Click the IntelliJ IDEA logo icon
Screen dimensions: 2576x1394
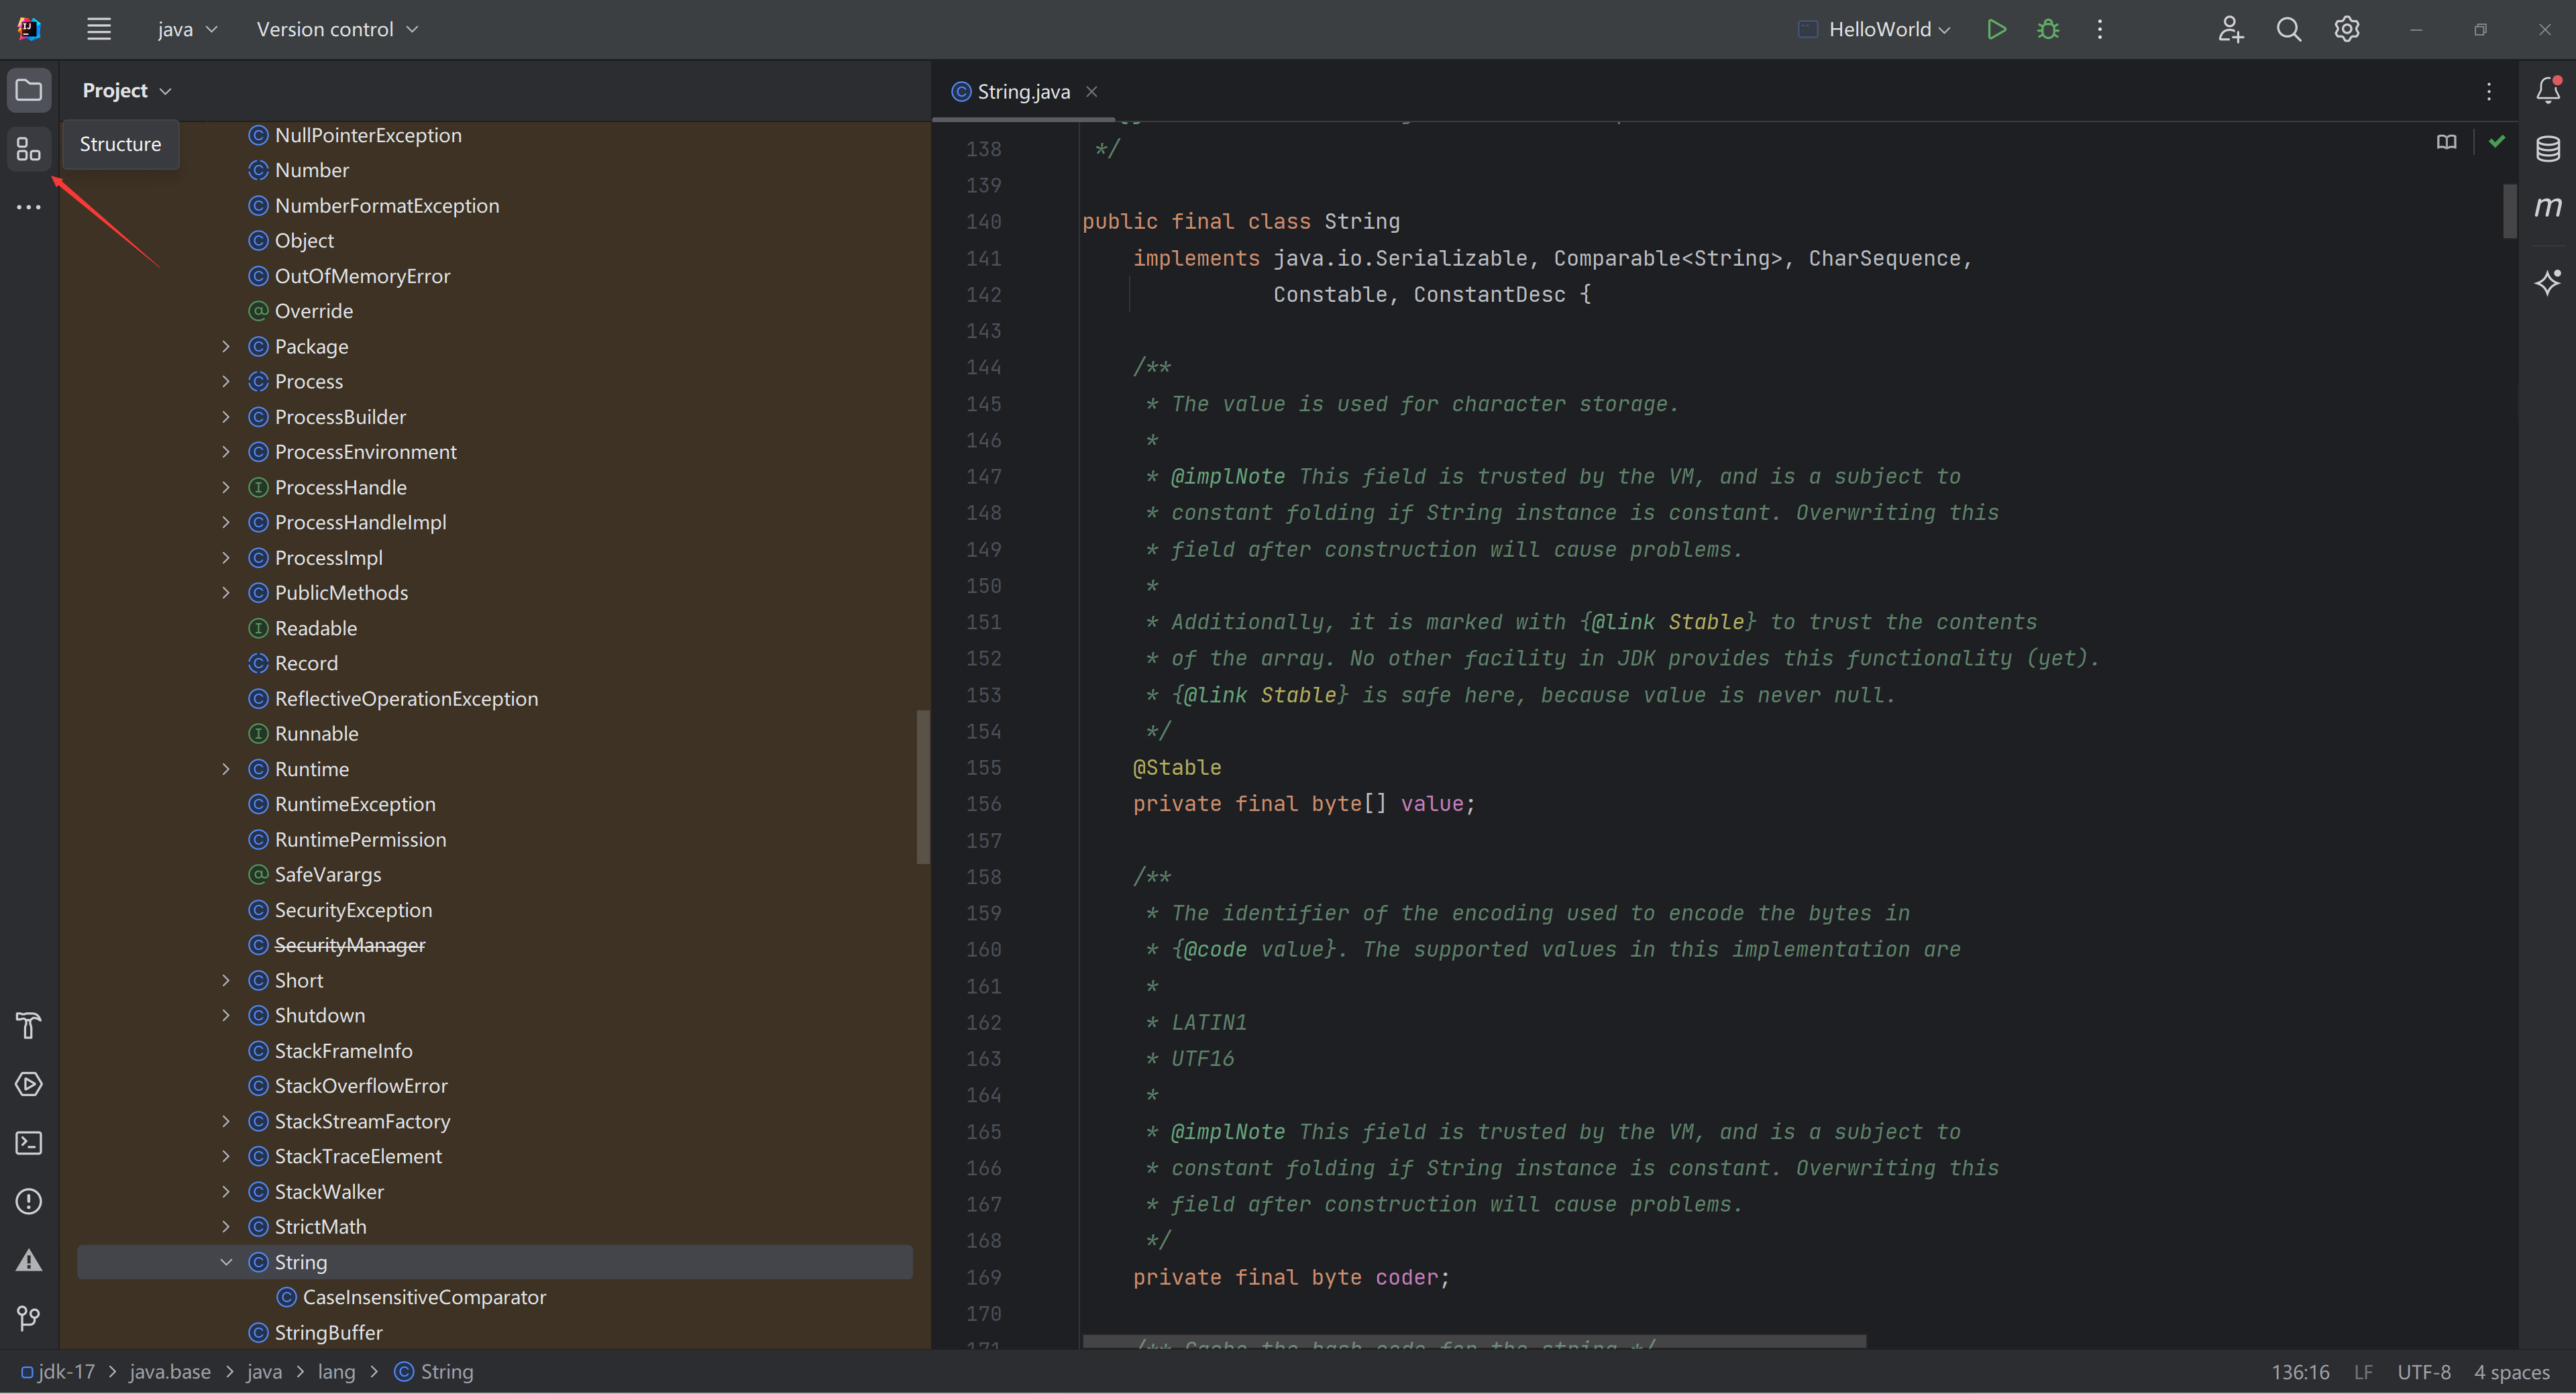click(x=29, y=29)
